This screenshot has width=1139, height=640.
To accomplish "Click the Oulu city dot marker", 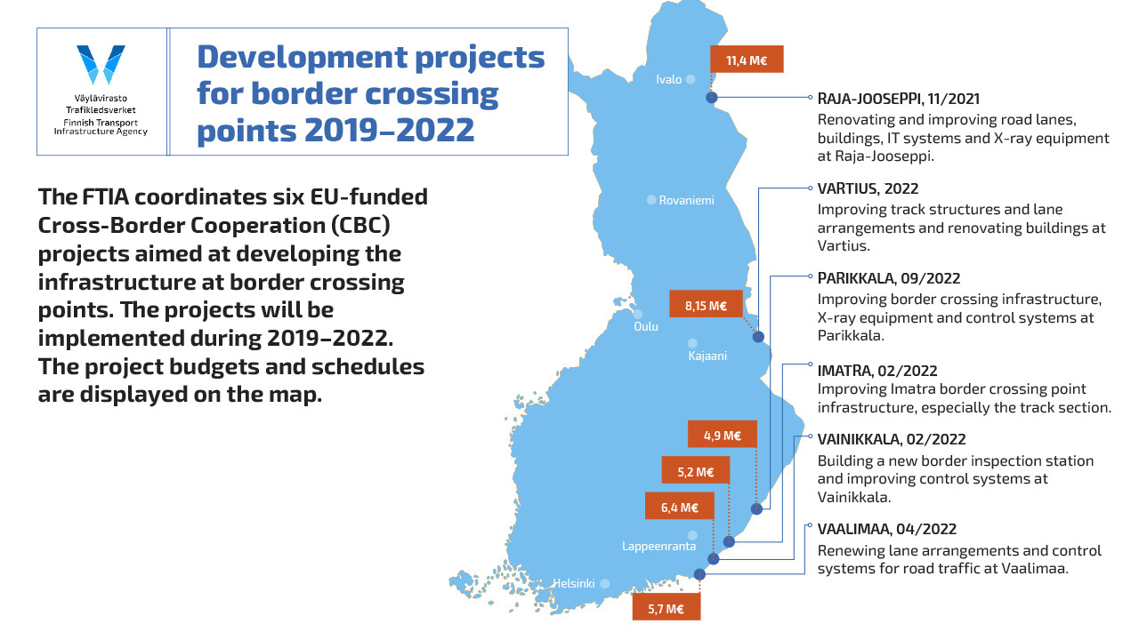I will pos(637,314).
